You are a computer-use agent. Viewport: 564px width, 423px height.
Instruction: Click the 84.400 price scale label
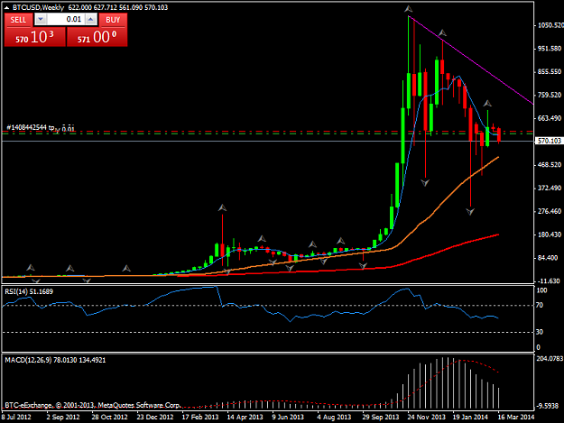point(550,258)
